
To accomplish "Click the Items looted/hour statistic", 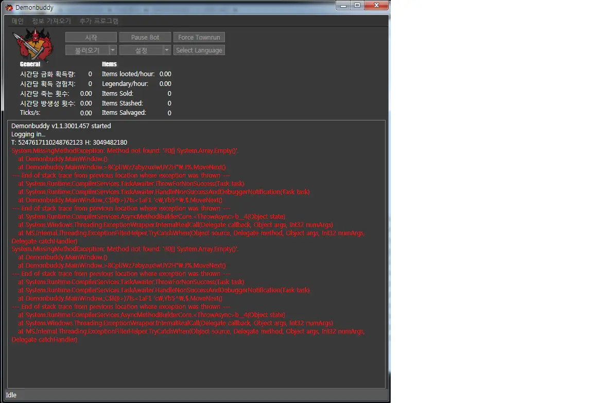I will click(128, 74).
